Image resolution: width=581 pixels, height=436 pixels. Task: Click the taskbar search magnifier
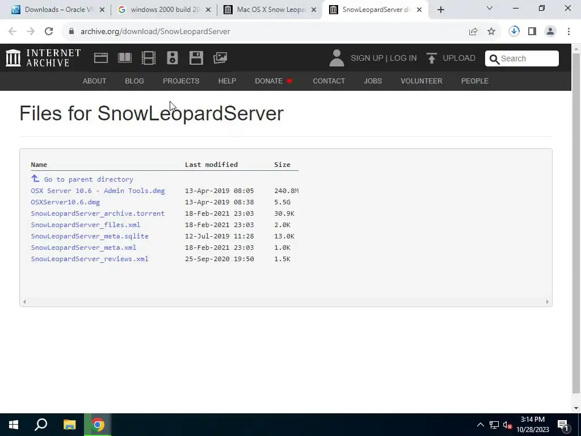(41, 425)
